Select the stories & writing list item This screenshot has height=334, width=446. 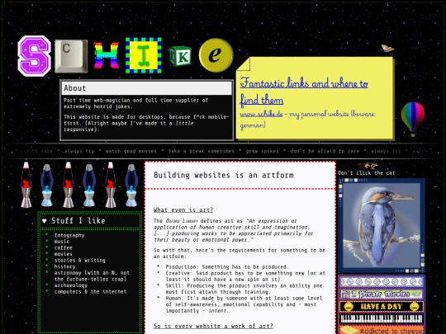coord(80,260)
